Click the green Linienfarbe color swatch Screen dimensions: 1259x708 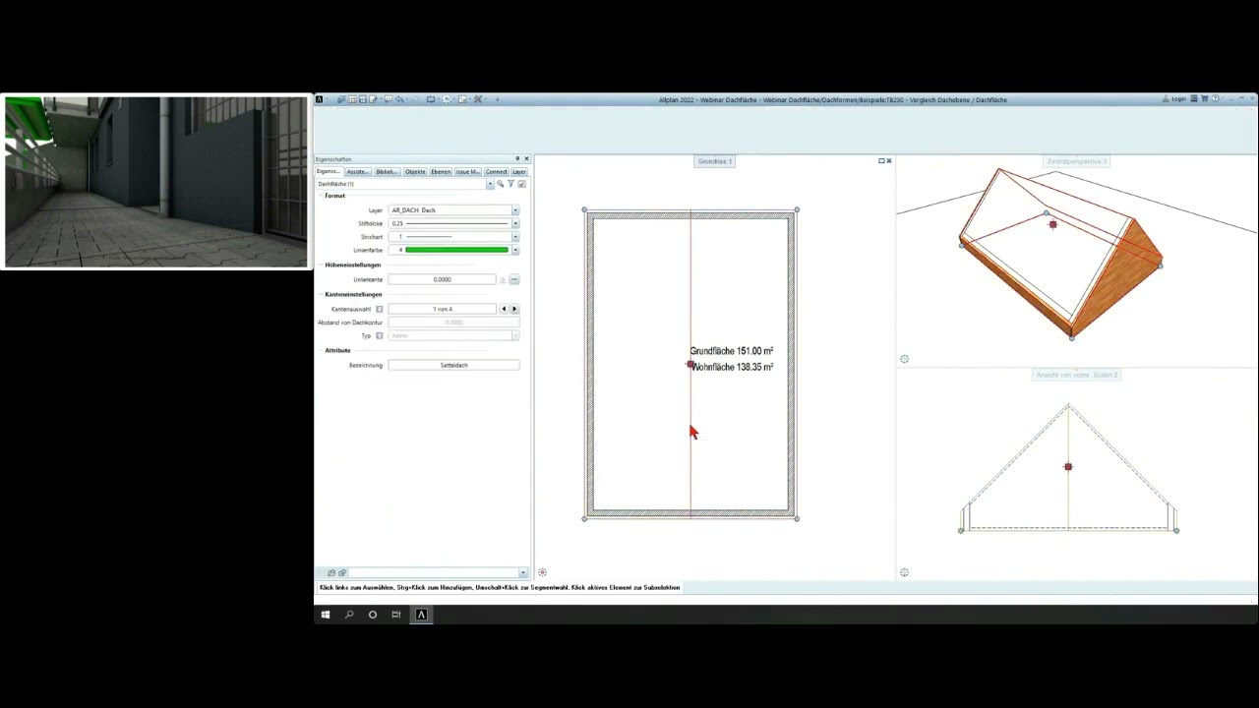pyautogui.click(x=456, y=250)
